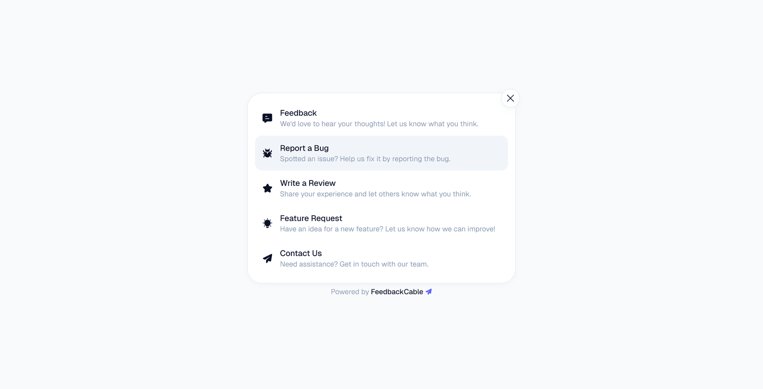Click "We'd love to hear your thoughts" description
The width and height of the screenshot is (763, 389).
click(379, 124)
